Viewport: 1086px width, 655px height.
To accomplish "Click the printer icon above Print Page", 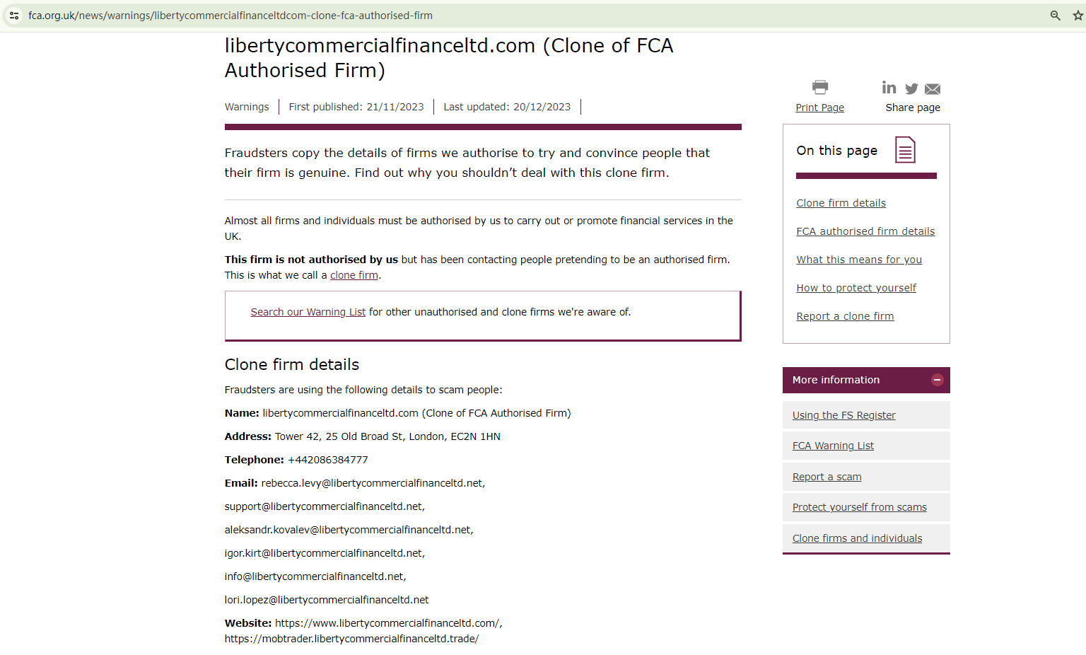I will [820, 87].
